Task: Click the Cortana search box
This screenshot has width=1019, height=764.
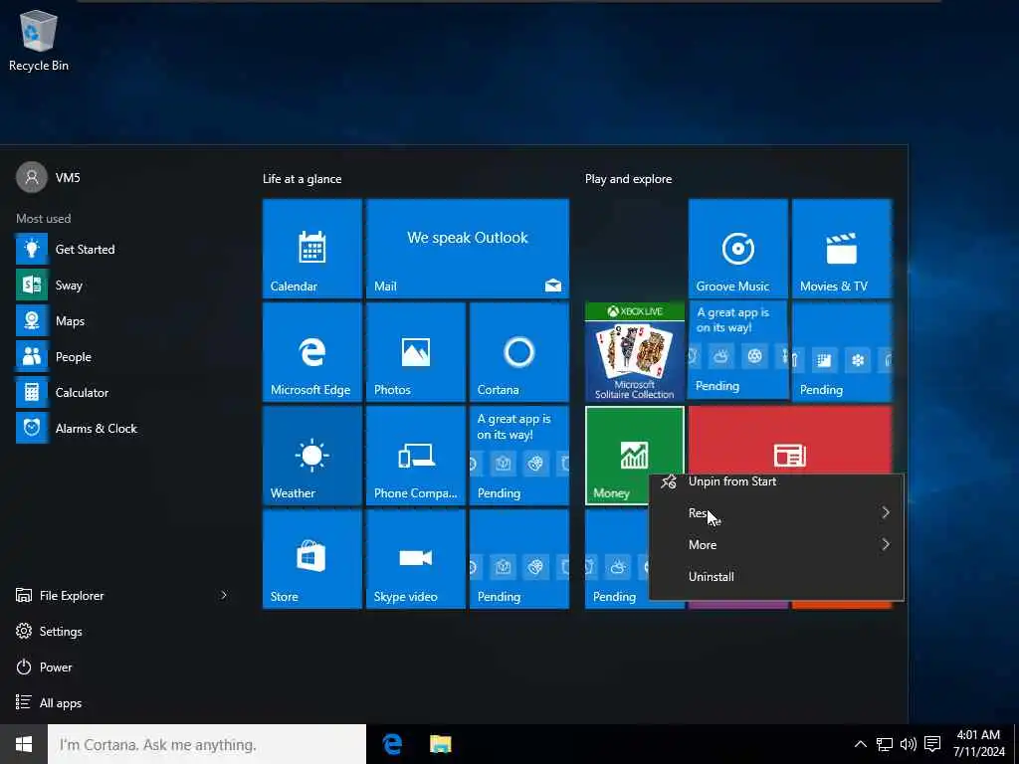Action: [x=207, y=744]
